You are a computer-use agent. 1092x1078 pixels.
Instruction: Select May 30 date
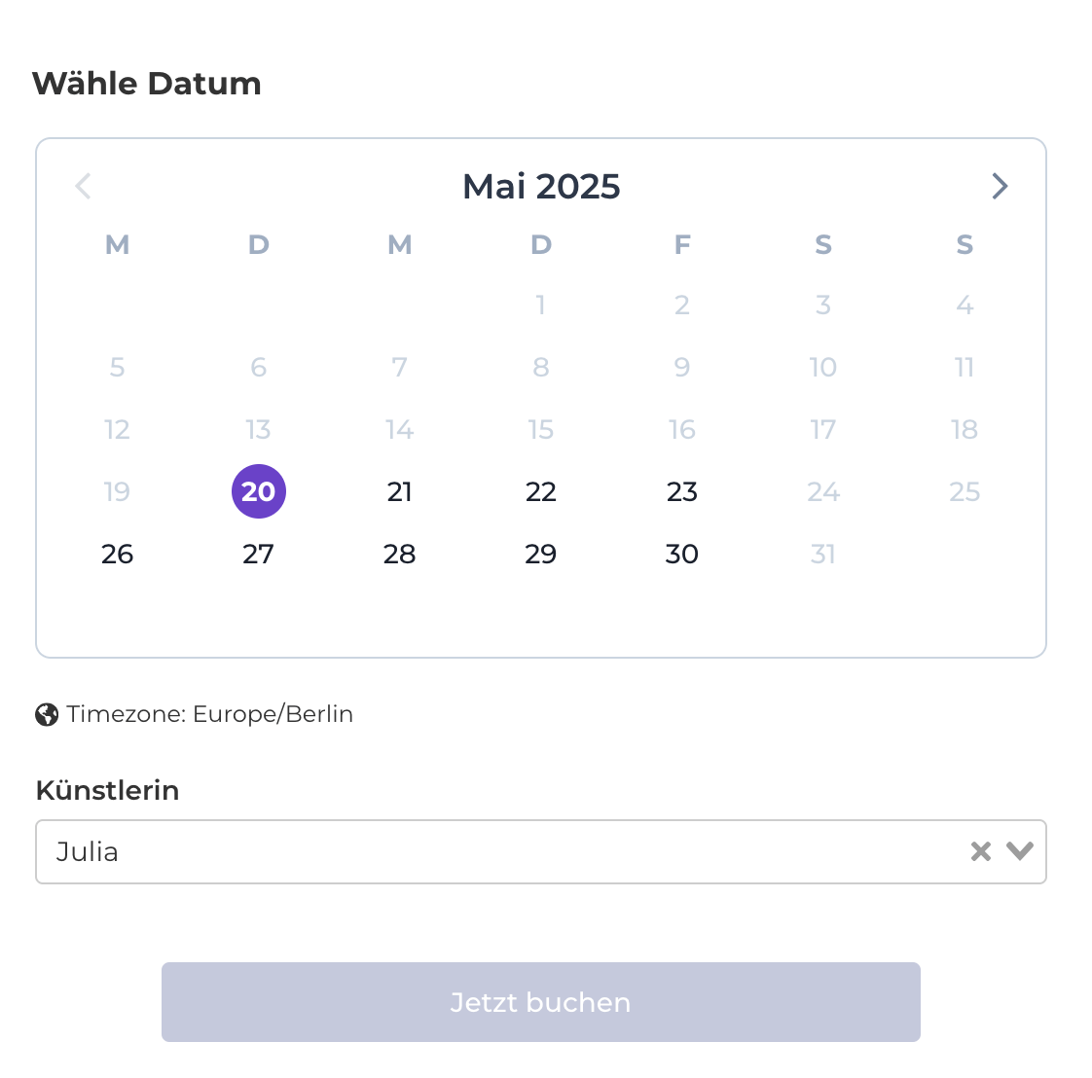pos(682,554)
